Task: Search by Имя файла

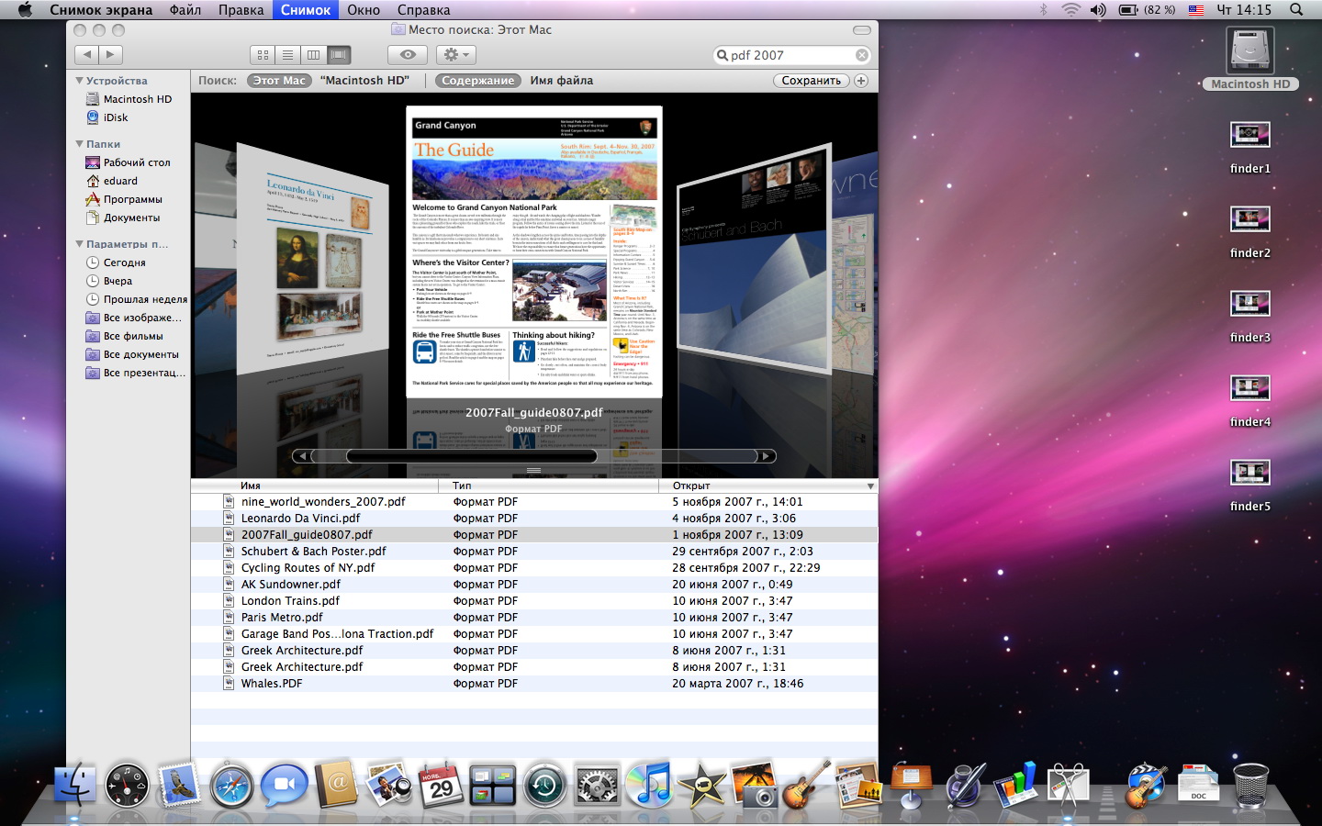Action: click(x=561, y=81)
